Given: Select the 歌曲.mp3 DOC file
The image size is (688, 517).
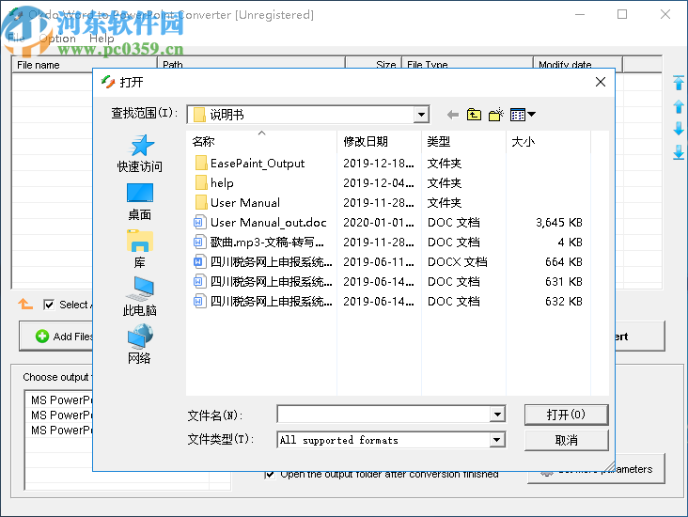Looking at the screenshot, I should pyautogui.click(x=258, y=243).
